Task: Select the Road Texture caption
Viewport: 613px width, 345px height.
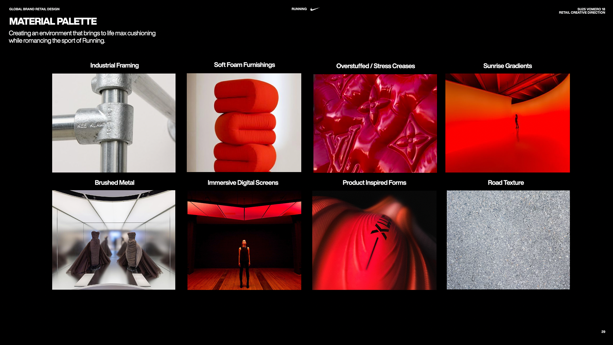Action: click(506, 183)
